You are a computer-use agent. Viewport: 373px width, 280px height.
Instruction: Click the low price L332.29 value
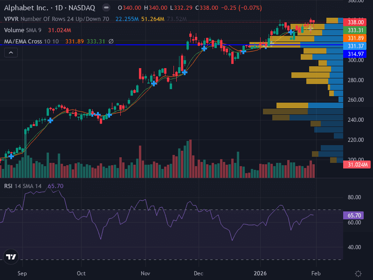coord(181,8)
